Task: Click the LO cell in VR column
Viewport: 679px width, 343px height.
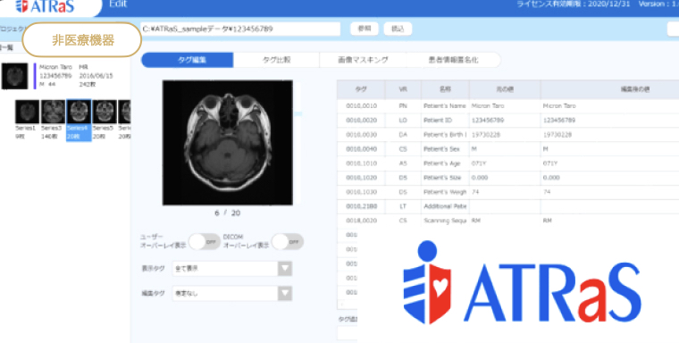Action: (x=403, y=120)
